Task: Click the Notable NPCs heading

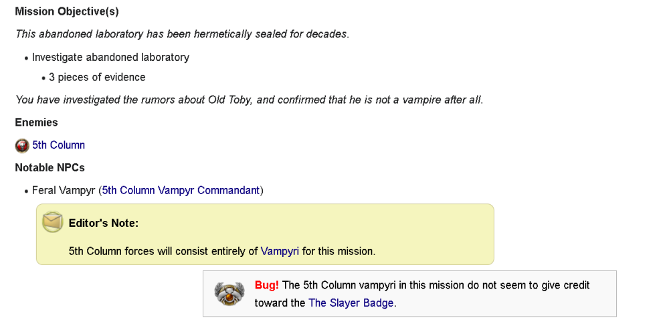Action: [50, 168]
